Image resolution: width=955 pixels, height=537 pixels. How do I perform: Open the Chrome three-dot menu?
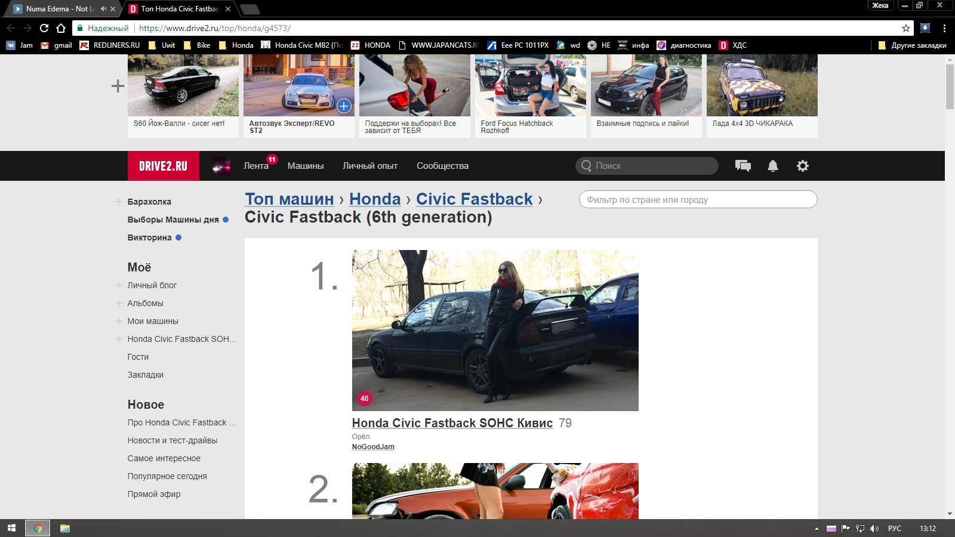(944, 28)
